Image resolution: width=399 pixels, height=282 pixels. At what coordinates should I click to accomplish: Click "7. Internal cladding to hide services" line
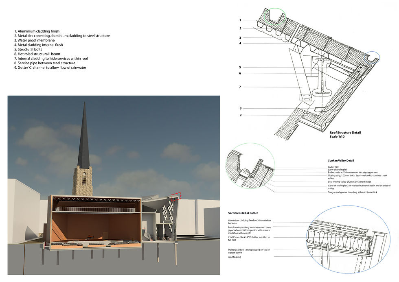(51, 59)
